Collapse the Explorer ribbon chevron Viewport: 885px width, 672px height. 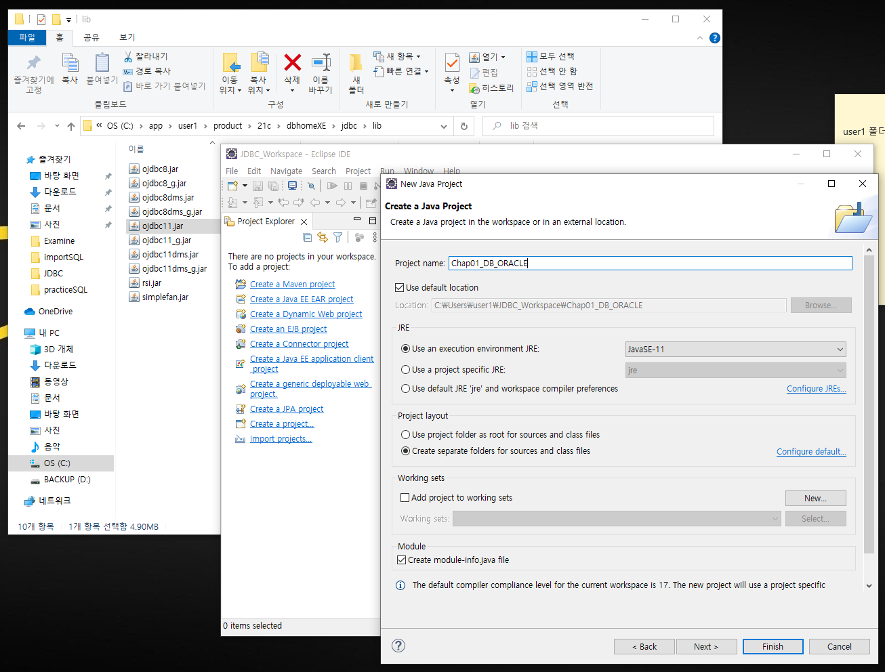(700, 38)
